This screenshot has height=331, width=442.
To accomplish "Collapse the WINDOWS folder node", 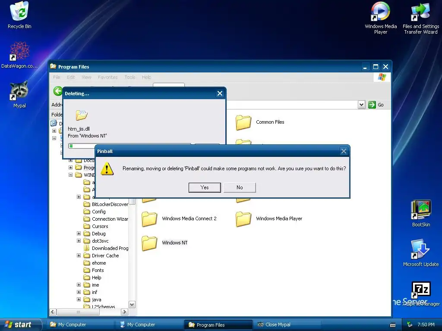I will tap(70, 175).
